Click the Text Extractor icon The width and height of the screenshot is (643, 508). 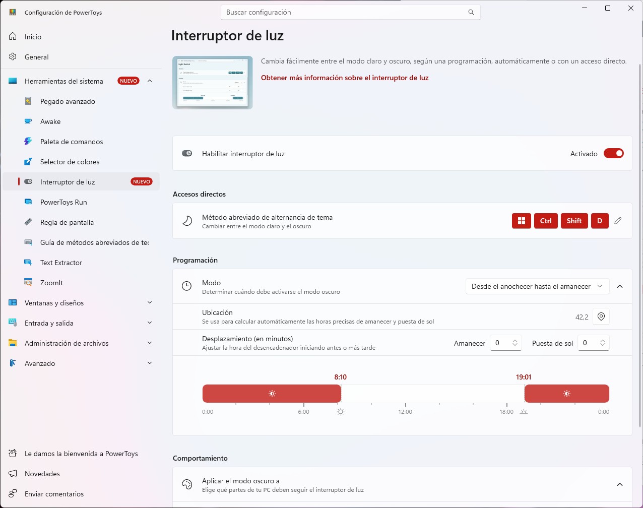click(29, 263)
